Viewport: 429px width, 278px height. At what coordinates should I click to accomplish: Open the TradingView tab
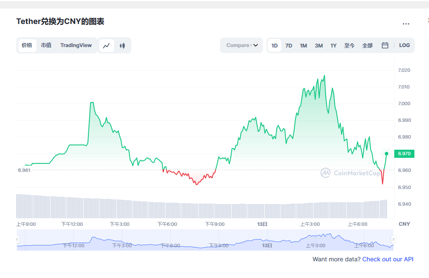[x=76, y=45]
